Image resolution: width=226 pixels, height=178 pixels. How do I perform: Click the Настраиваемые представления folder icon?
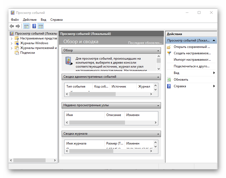tap(17, 38)
